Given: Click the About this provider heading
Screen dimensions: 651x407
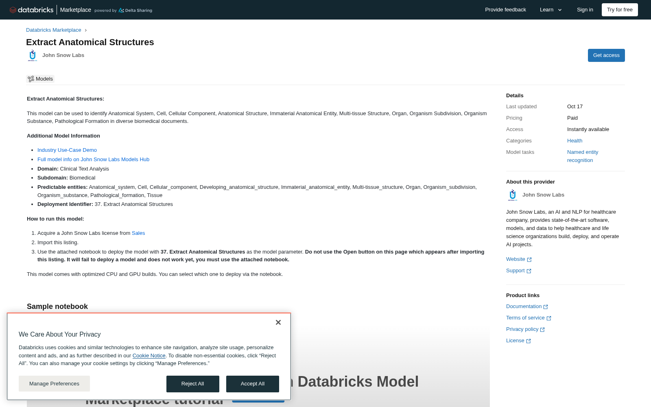Looking at the screenshot, I should click(x=531, y=182).
